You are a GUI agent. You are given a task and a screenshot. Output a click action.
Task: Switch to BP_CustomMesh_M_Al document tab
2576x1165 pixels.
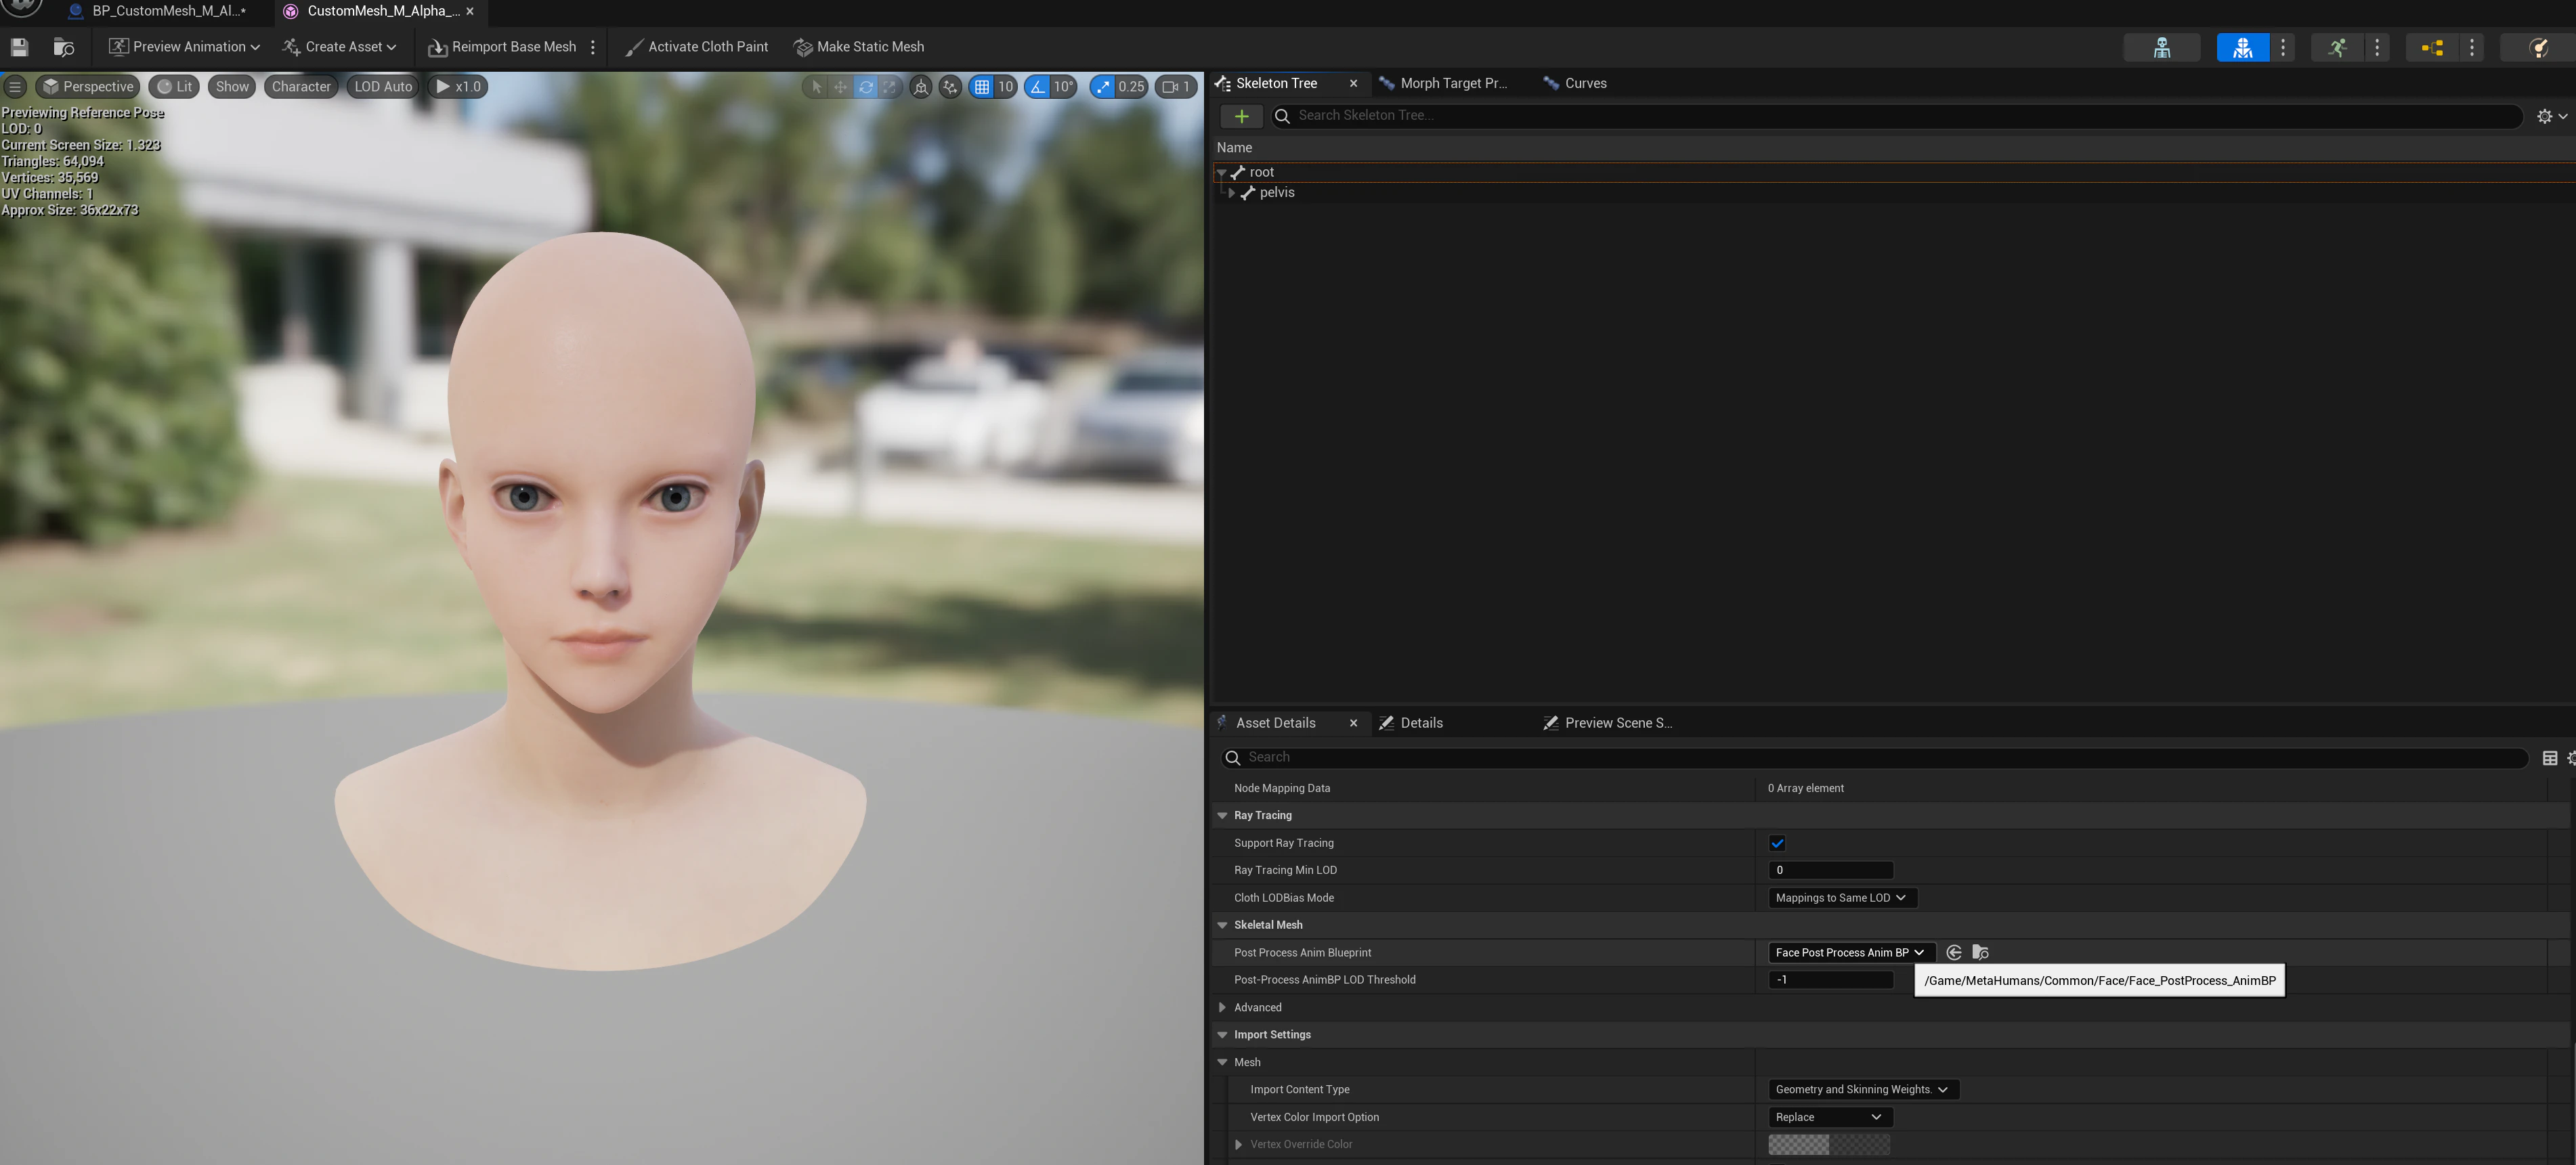point(158,11)
